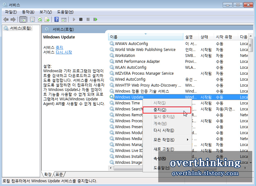Click the gear icon beside Windows Search
Viewport: 256px width, 186px height.
(112, 109)
